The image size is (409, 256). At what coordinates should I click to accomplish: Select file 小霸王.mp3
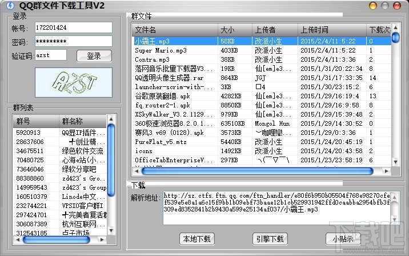pos(262,41)
